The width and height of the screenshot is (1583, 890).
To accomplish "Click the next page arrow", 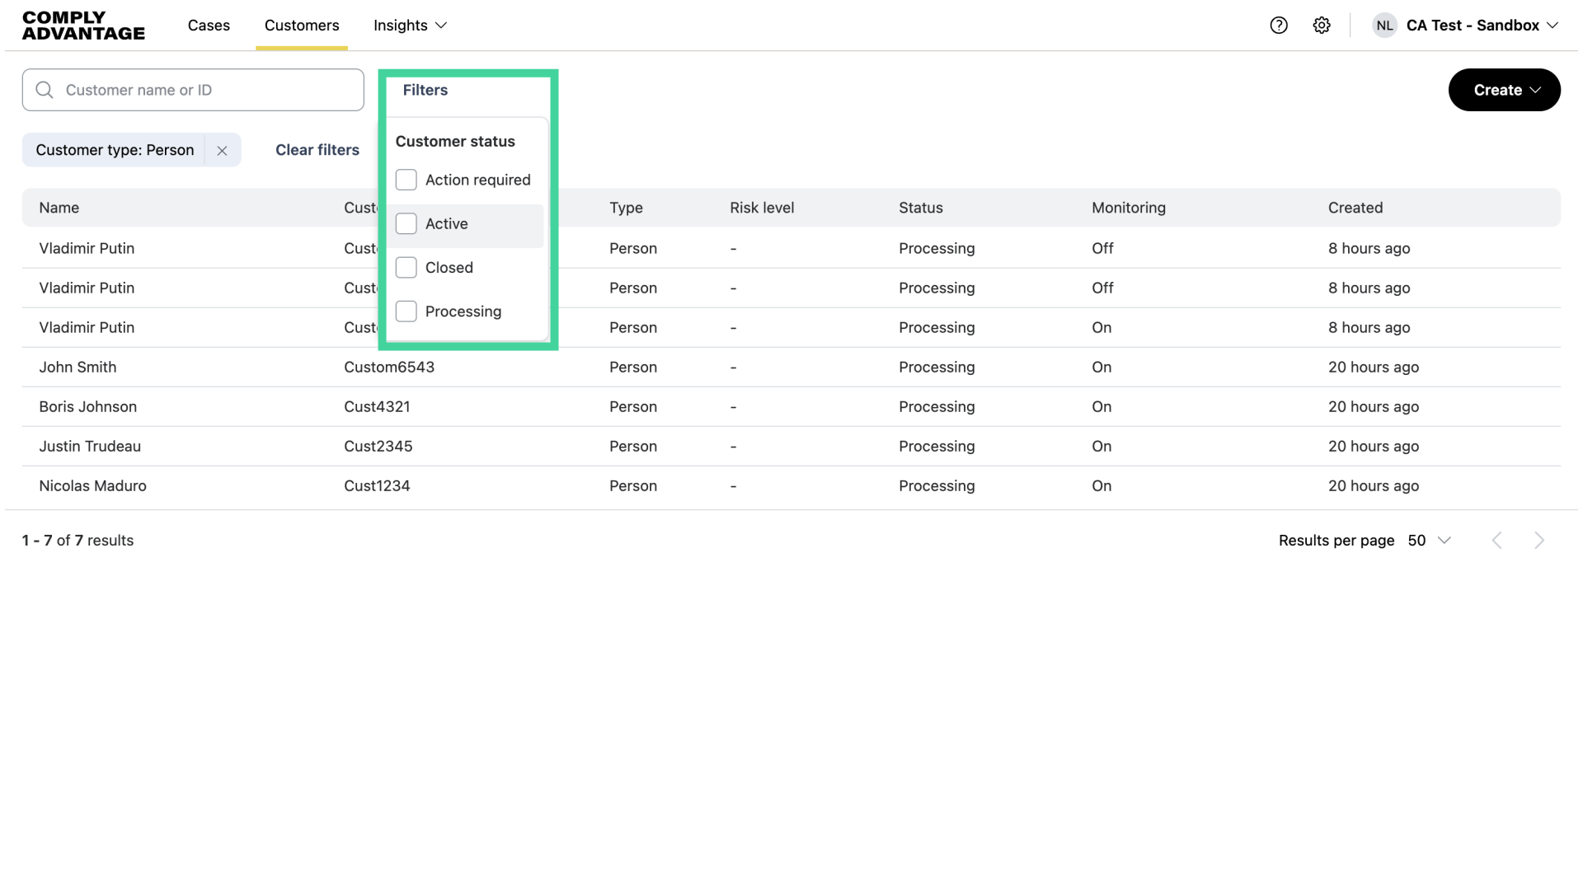I will pos(1539,540).
